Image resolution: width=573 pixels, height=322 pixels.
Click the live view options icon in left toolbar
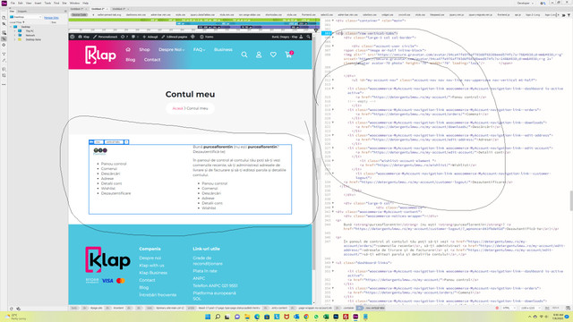4,32
